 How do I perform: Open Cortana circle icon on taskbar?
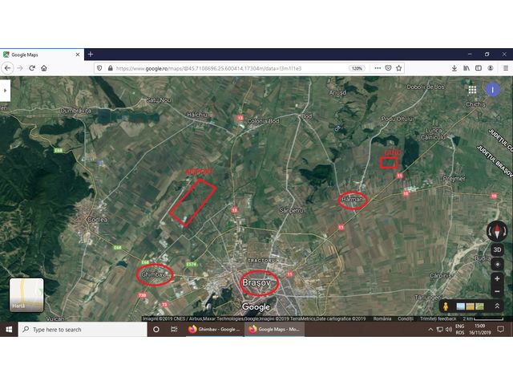[156, 330]
